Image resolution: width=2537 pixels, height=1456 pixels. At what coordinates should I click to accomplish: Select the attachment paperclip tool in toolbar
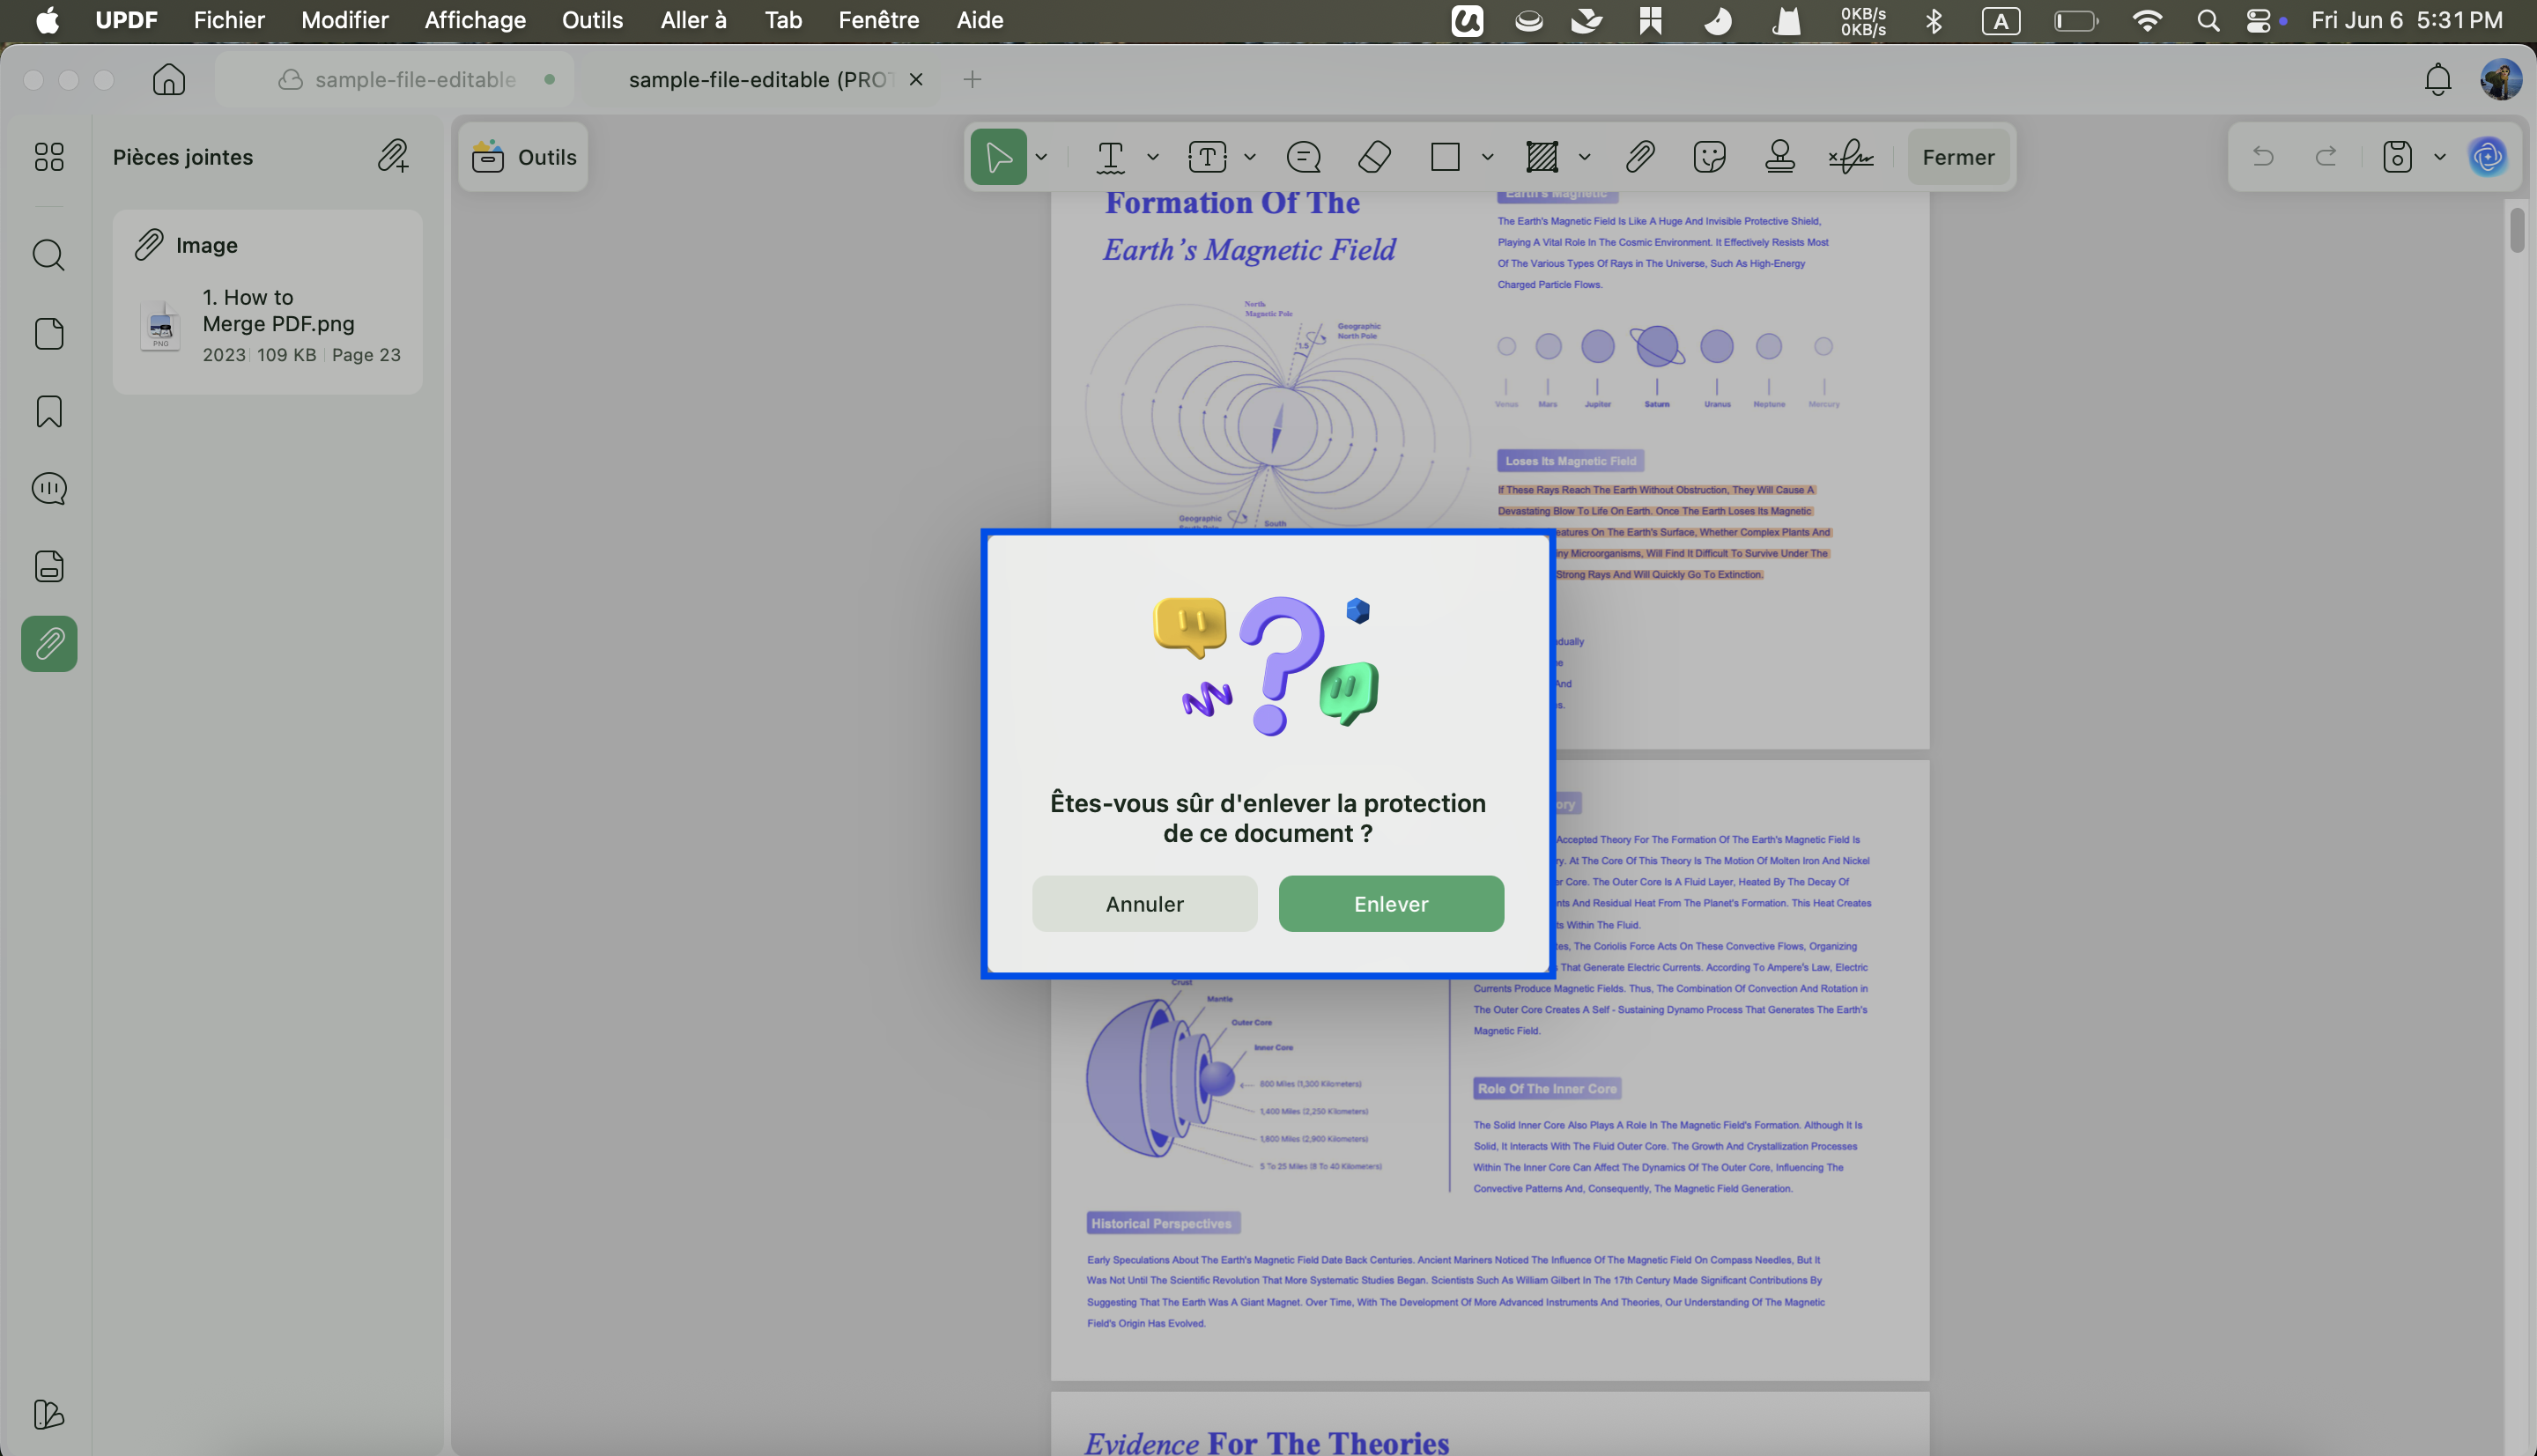[1640, 157]
